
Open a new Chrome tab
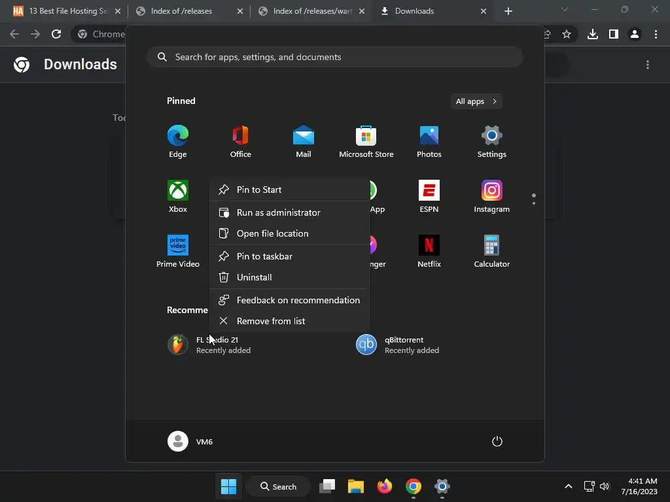(508, 11)
